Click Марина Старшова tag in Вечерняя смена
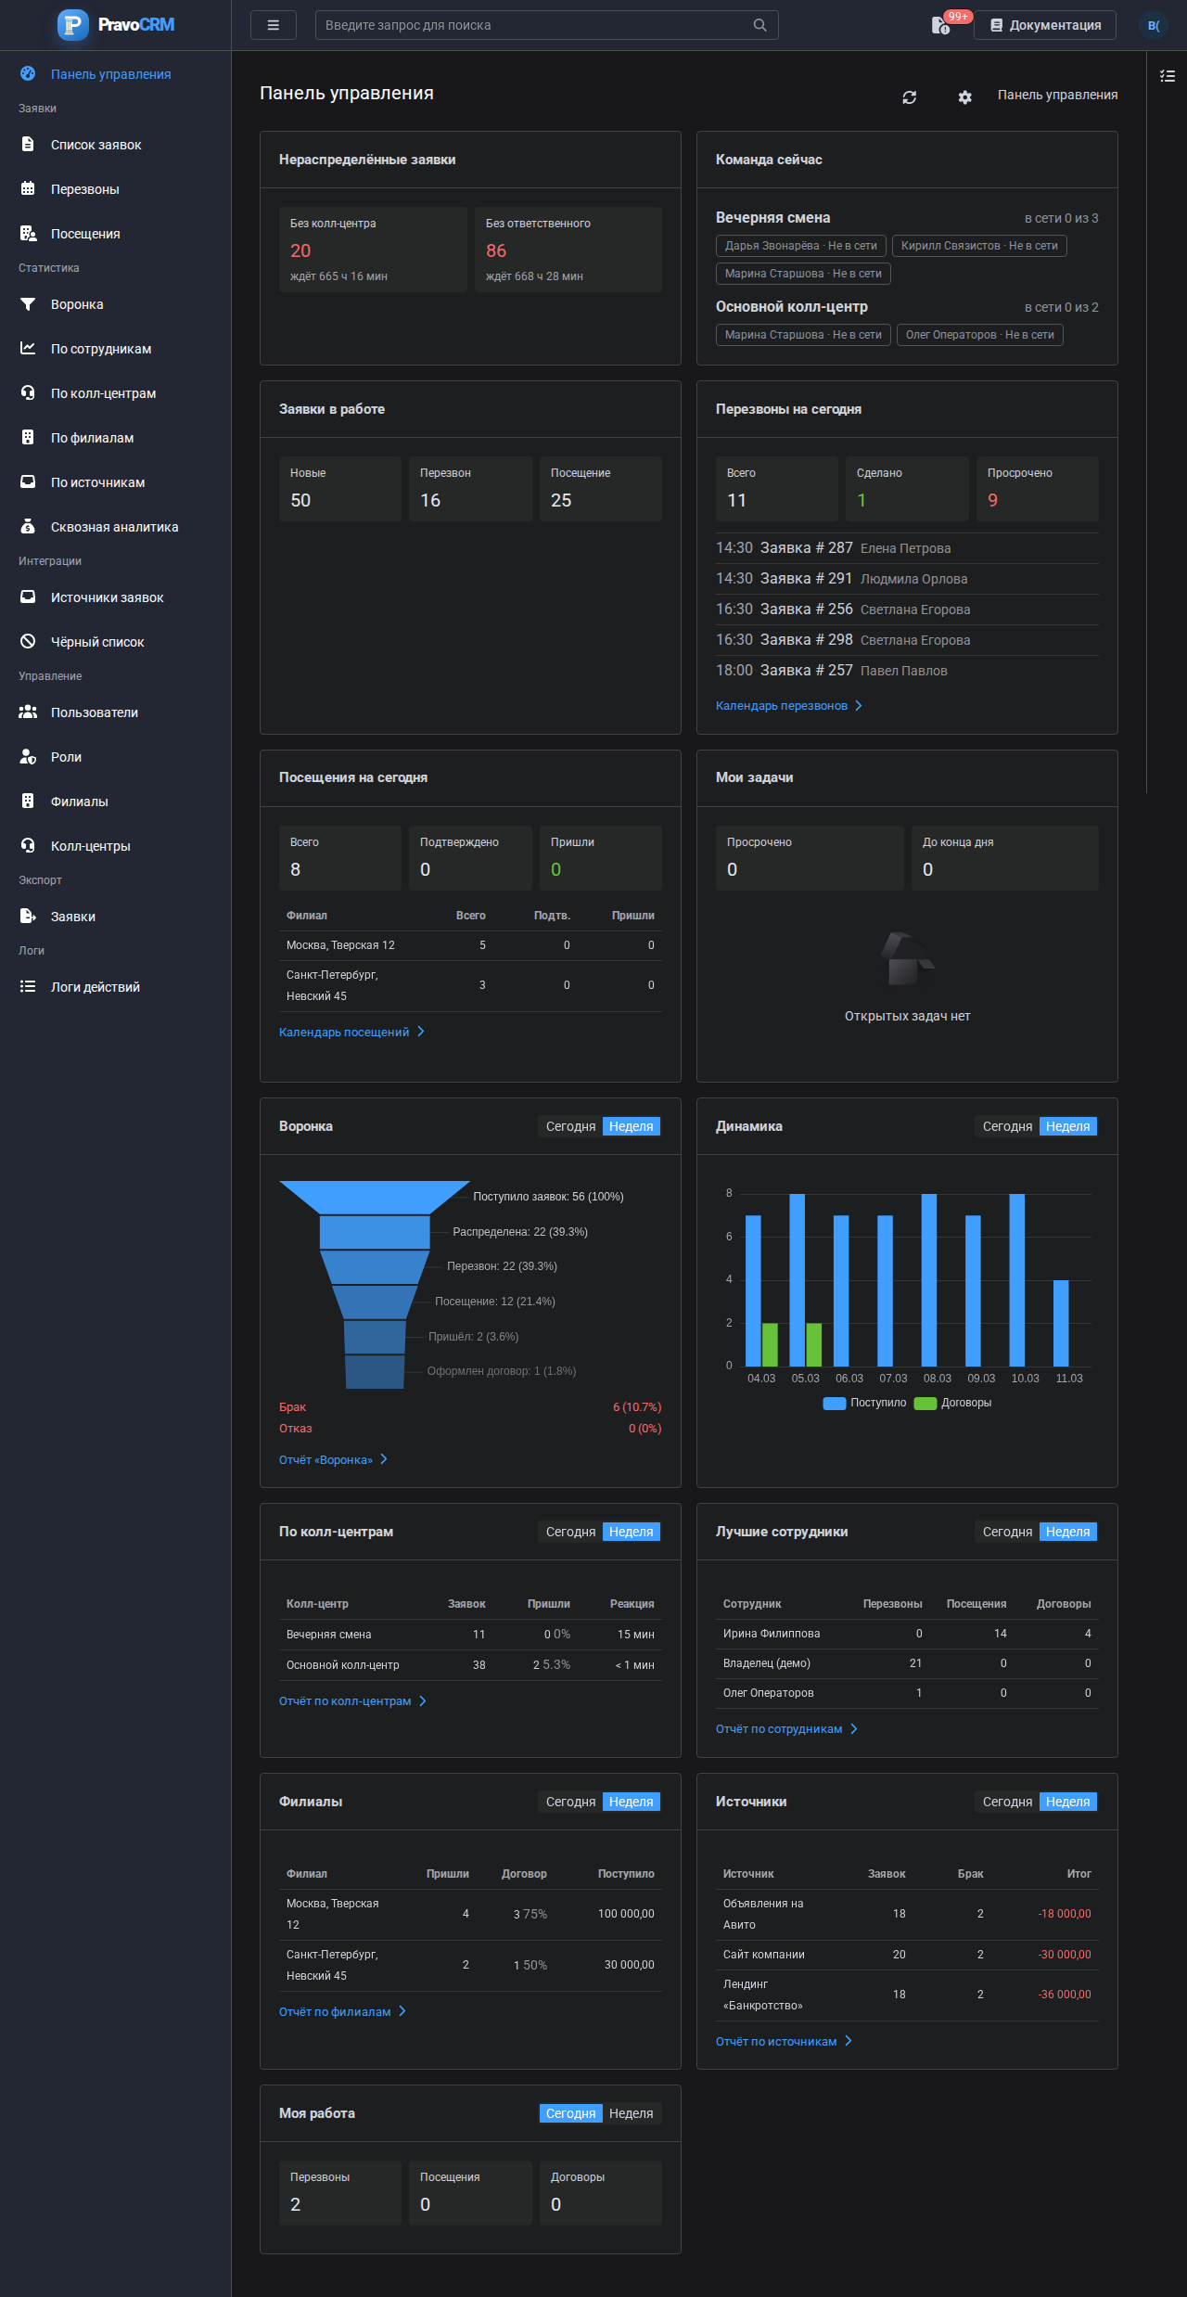The width and height of the screenshot is (1187, 2297). pos(803,274)
